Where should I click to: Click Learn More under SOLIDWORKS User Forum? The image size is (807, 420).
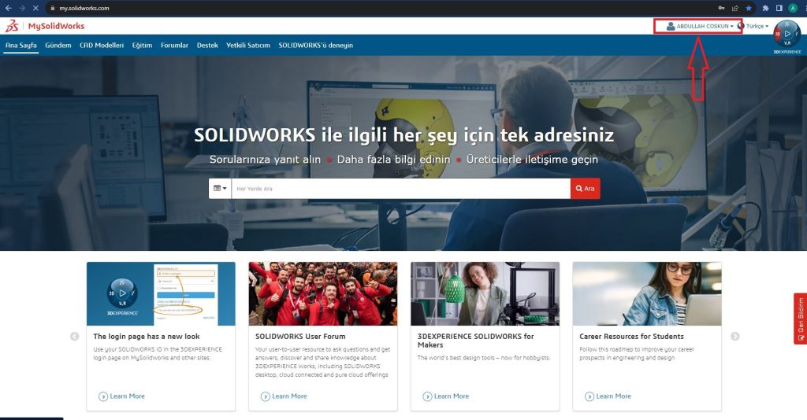284,396
